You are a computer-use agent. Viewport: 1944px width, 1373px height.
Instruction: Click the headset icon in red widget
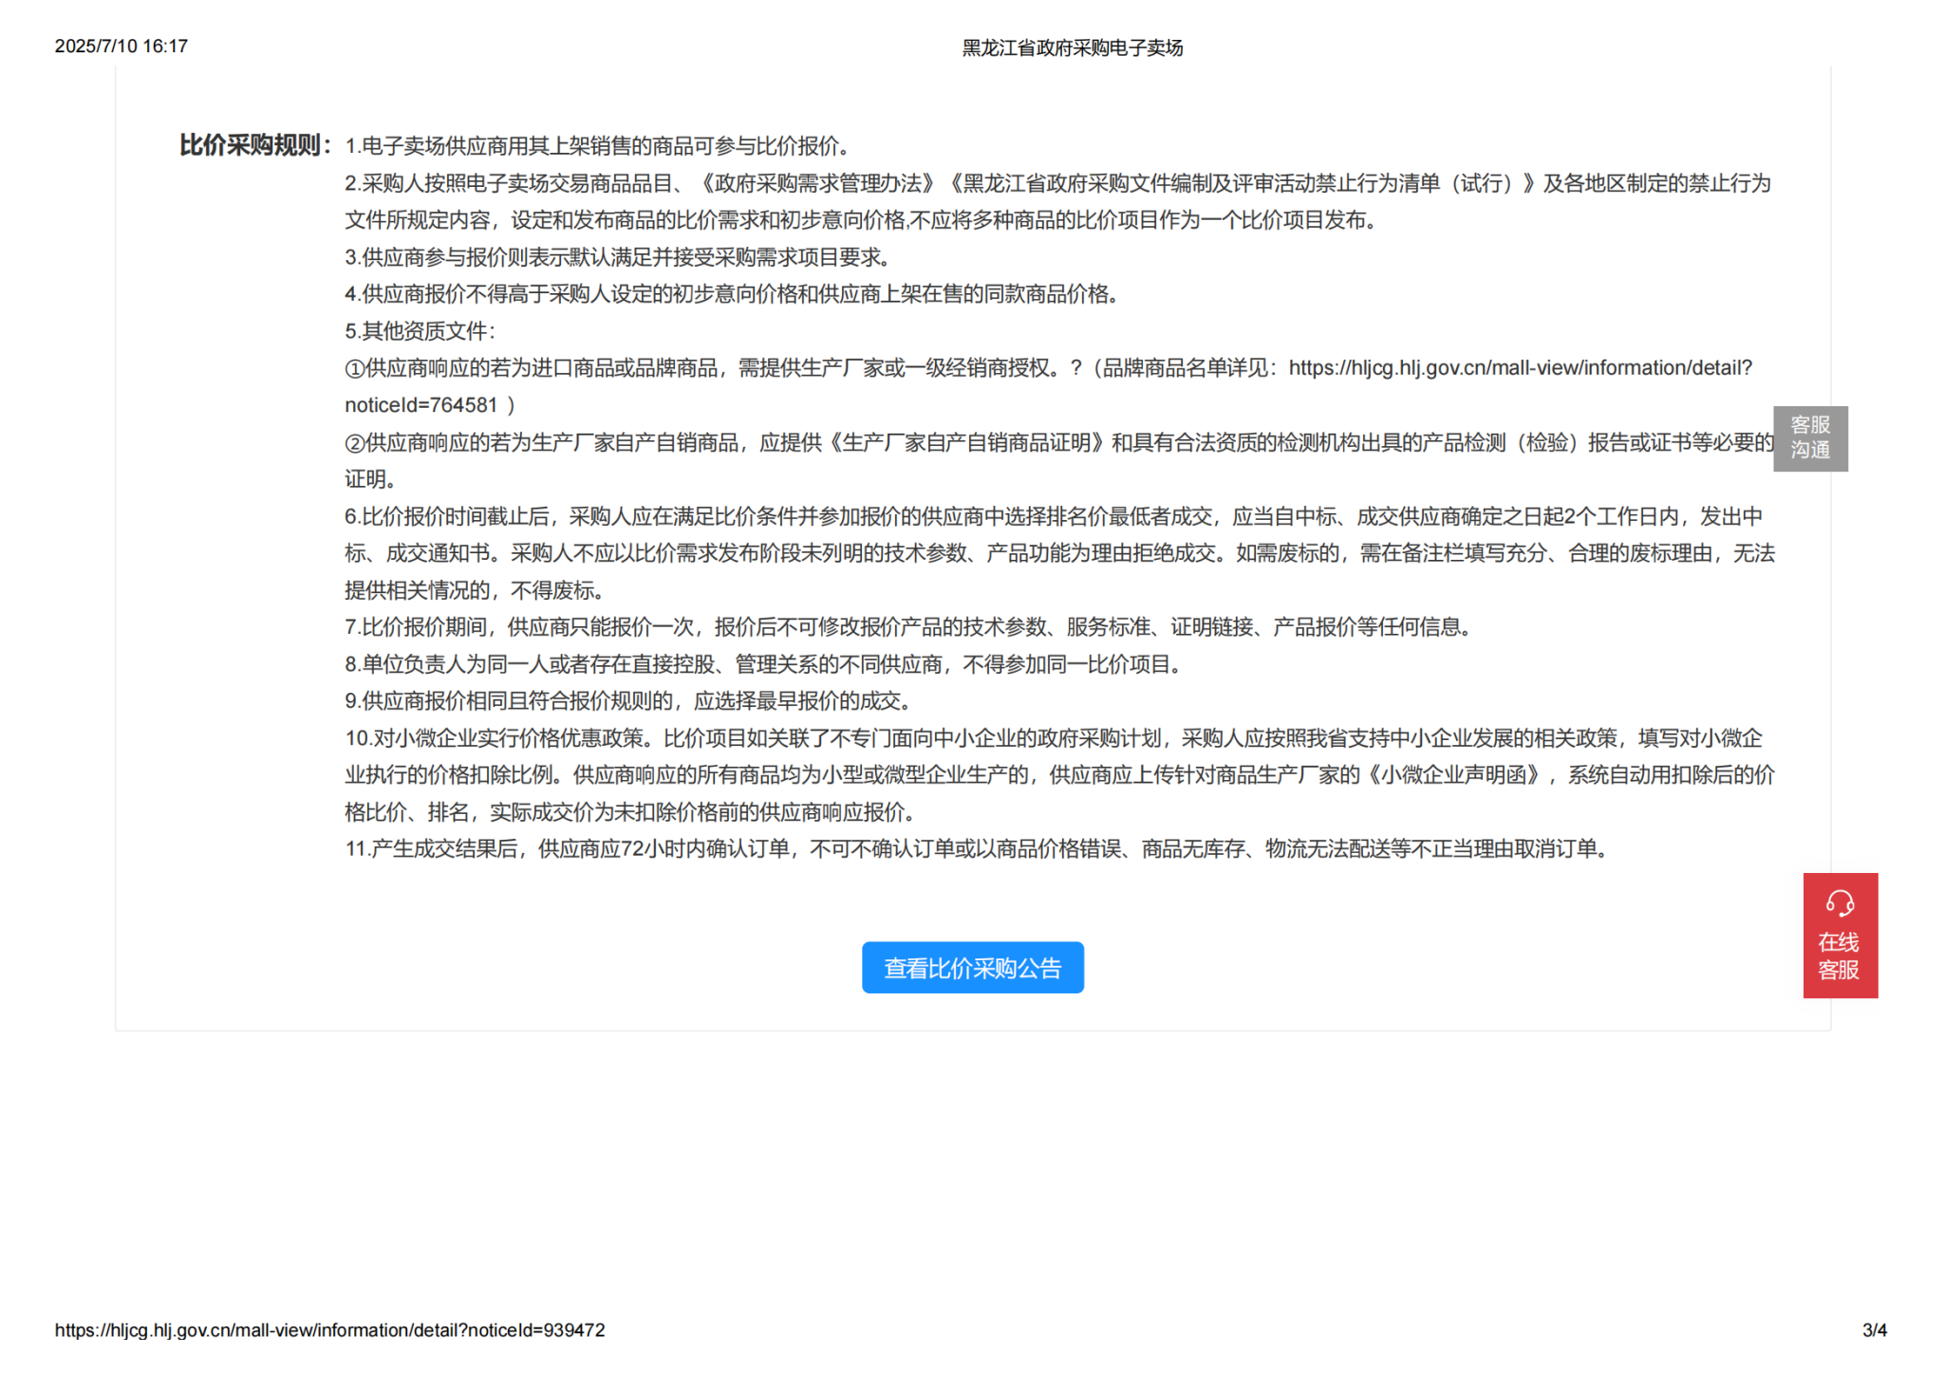pos(1840,902)
